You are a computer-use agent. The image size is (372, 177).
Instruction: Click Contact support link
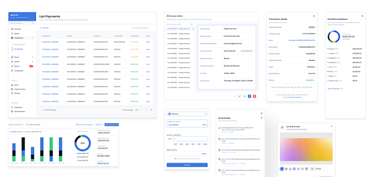click(294, 97)
